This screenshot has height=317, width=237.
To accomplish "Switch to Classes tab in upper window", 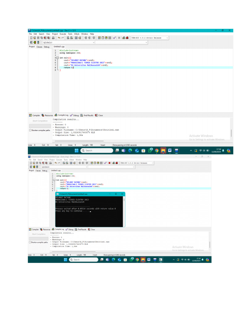I will 39,47.
